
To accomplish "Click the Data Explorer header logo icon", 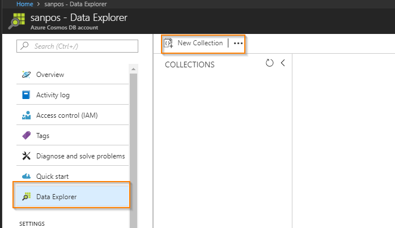I will pos(17,21).
